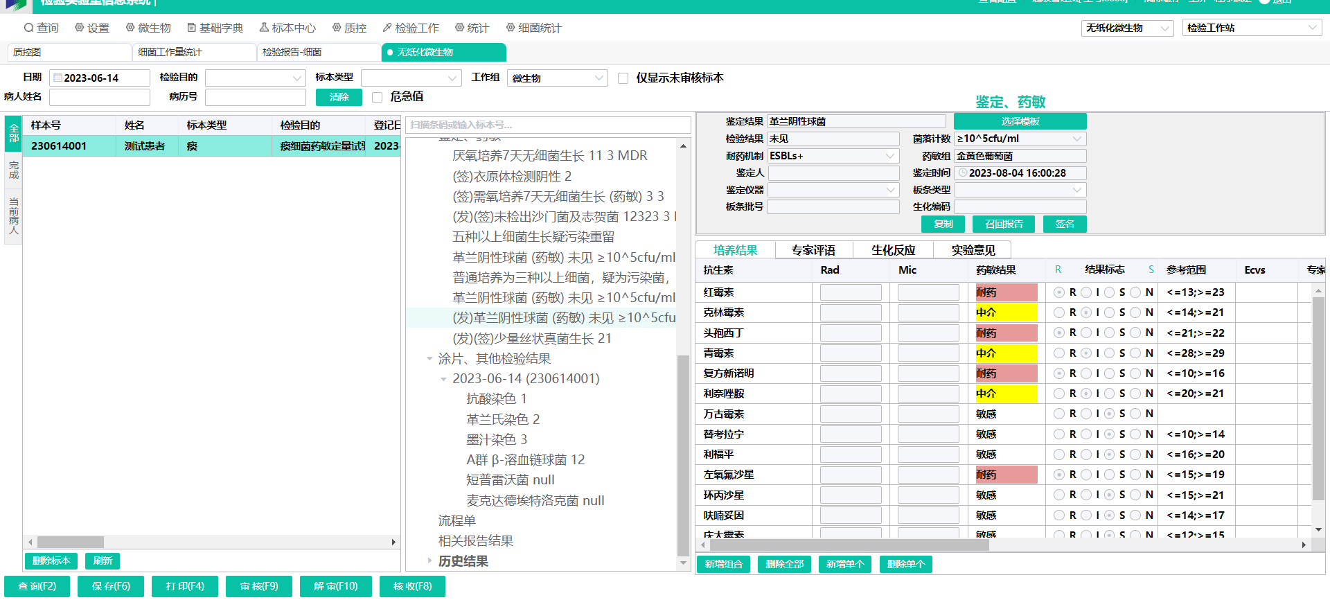The width and height of the screenshot is (1330, 600).
Task: Select I radio for 利奈唑胺
Action: pos(1086,394)
